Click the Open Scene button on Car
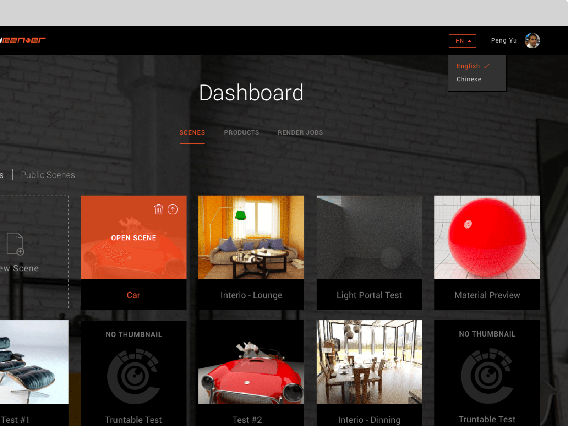568x426 pixels. (x=133, y=238)
